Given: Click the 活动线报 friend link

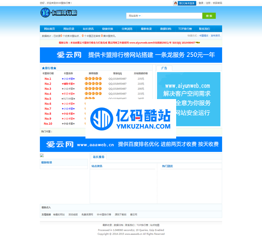Looking at the screenshot, I should pyautogui.click(x=73, y=215).
